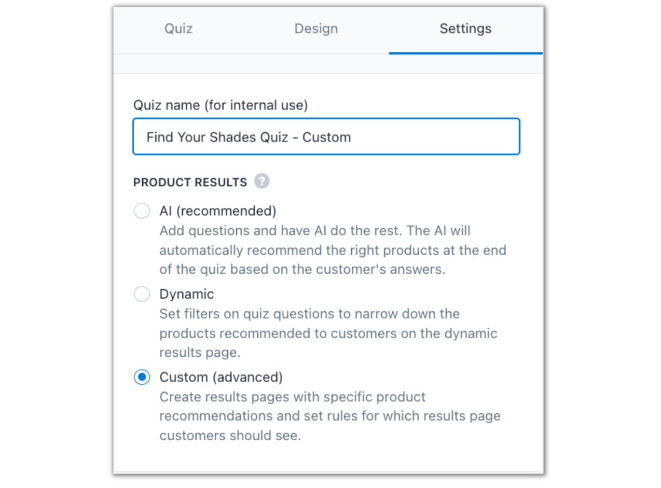Screen dimensions: 661x488
Task: Open the Design tab
Action: tap(316, 29)
